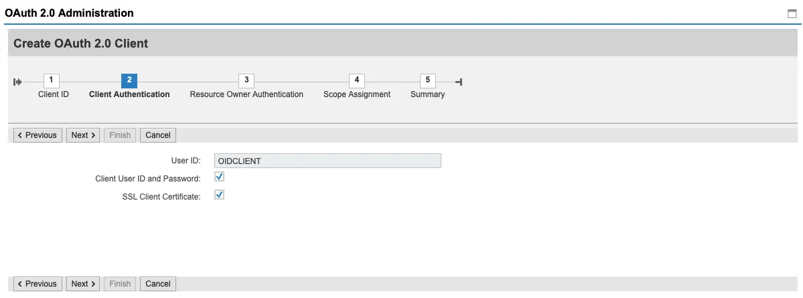Jump to step 3 Resource Owner Authentication
The image size is (803, 298).
click(x=246, y=80)
